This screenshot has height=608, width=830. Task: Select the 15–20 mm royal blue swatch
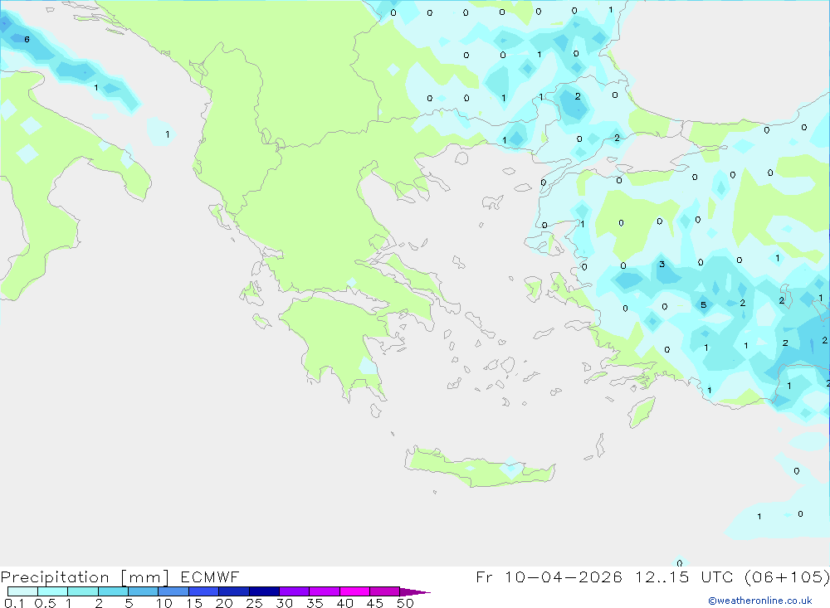(204, 591)
